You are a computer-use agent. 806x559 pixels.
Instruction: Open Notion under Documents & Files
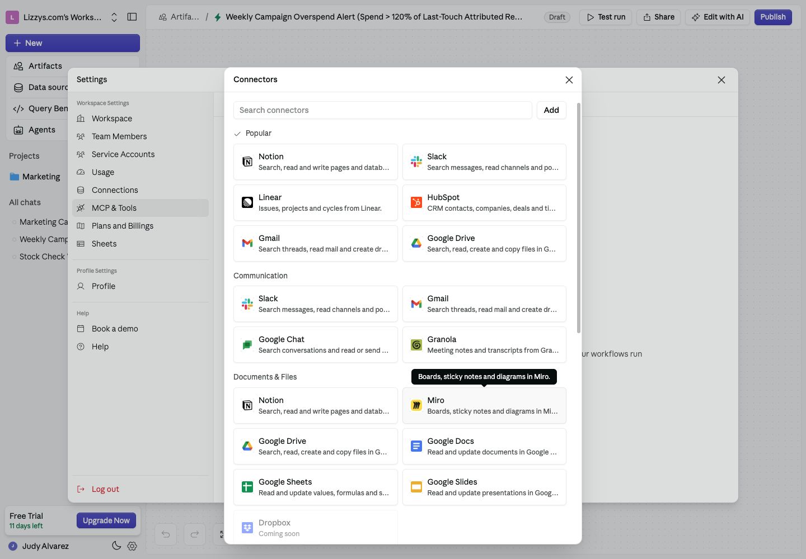tap(315, 405)
